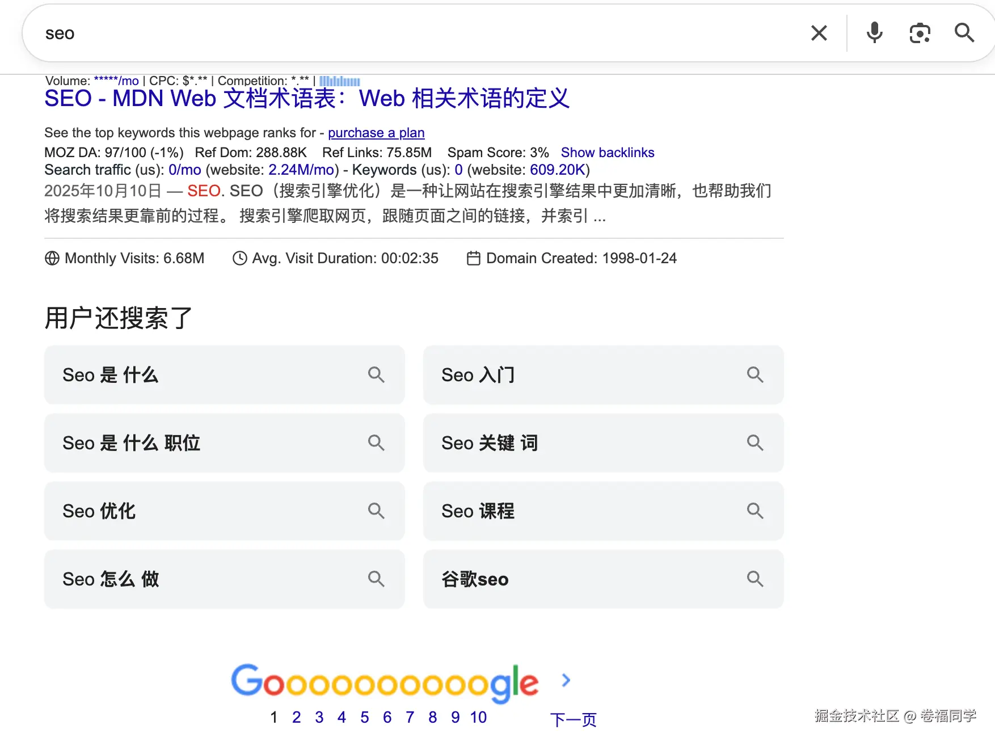This screenshot has width=995, height=742.
Task: Click the globe icon beside Monthly Visits
Action: (52, 258)
